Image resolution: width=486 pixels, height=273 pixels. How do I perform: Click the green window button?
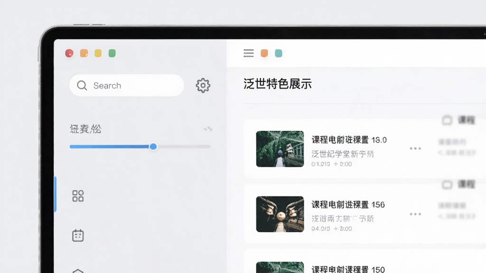pyautogui.click(x=112, y=53)
